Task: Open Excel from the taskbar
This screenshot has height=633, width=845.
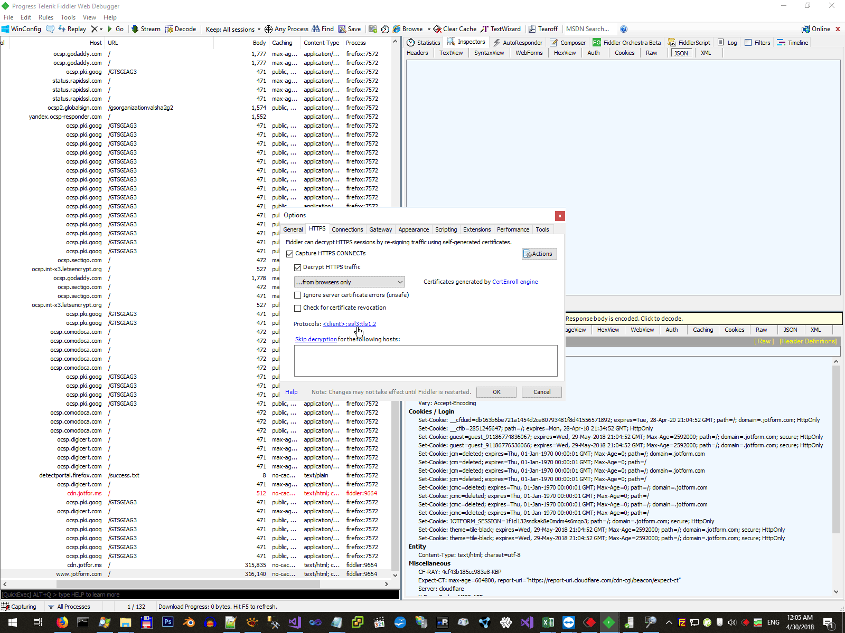Action: pos(548,622)
